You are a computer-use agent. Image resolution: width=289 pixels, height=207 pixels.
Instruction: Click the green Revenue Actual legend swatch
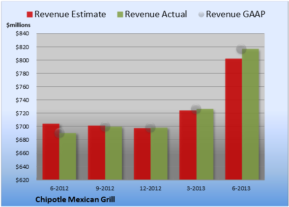(120, 15)
